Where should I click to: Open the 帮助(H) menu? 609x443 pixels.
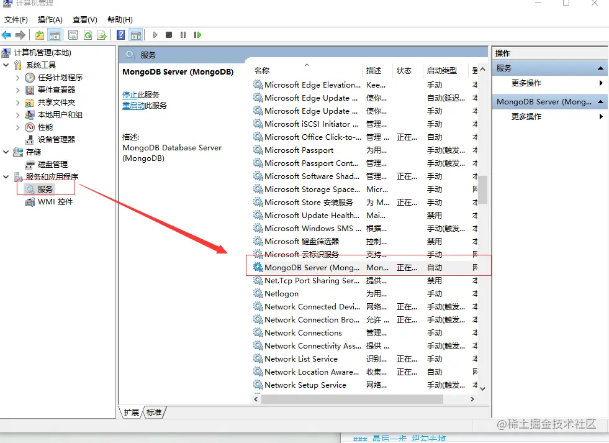(x=120, y=19)
